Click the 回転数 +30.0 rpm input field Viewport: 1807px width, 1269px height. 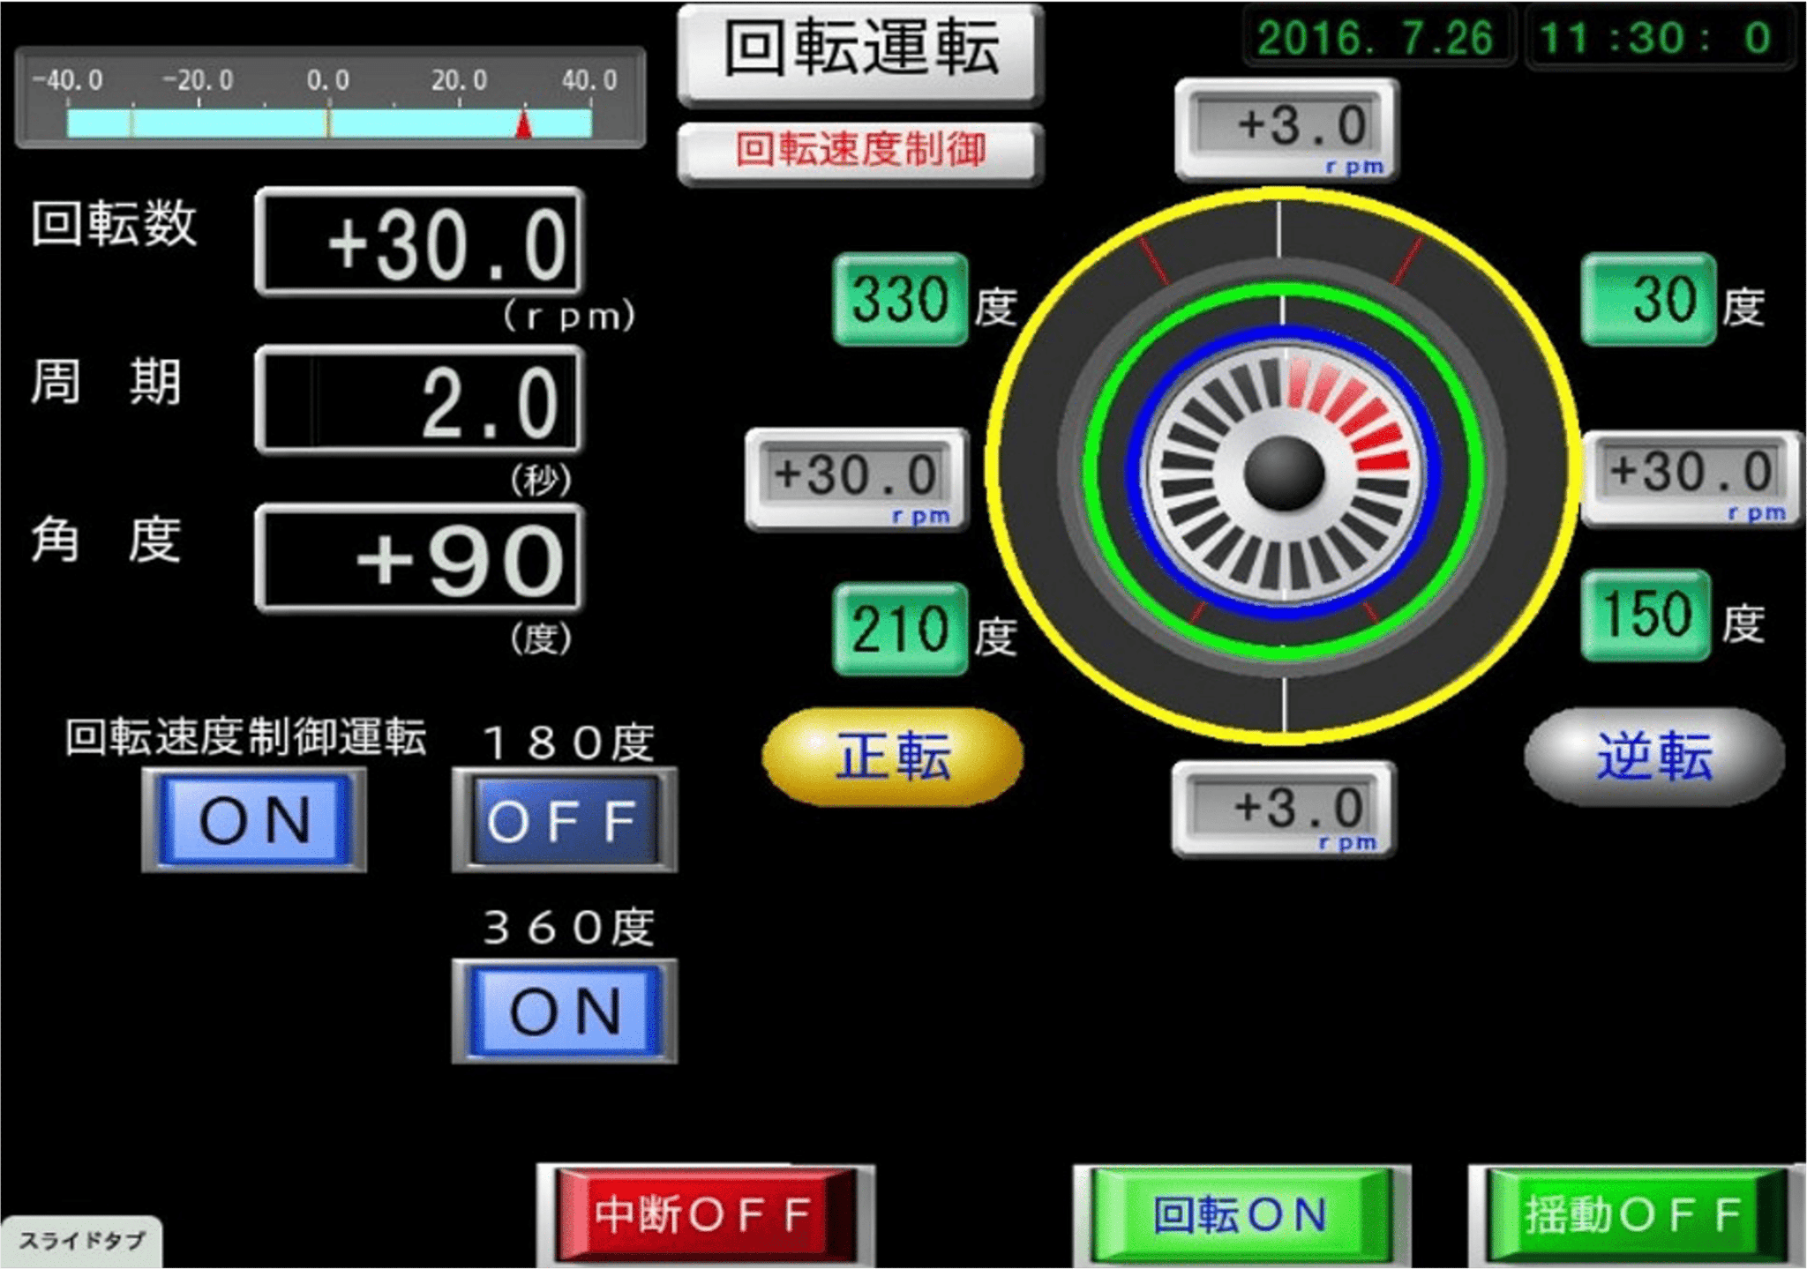tap(420, 243)
